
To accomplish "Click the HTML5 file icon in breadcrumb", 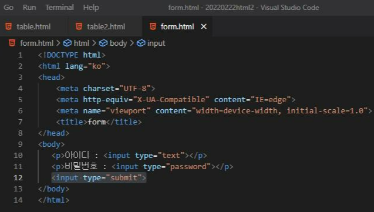I will point(12,43).
